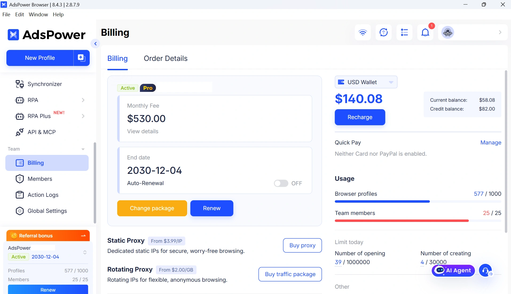Open the task list icon in header
This screenshot has width=511, height=294.
[x=404, y=32]
